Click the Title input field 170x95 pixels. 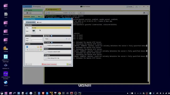point(51,28)
